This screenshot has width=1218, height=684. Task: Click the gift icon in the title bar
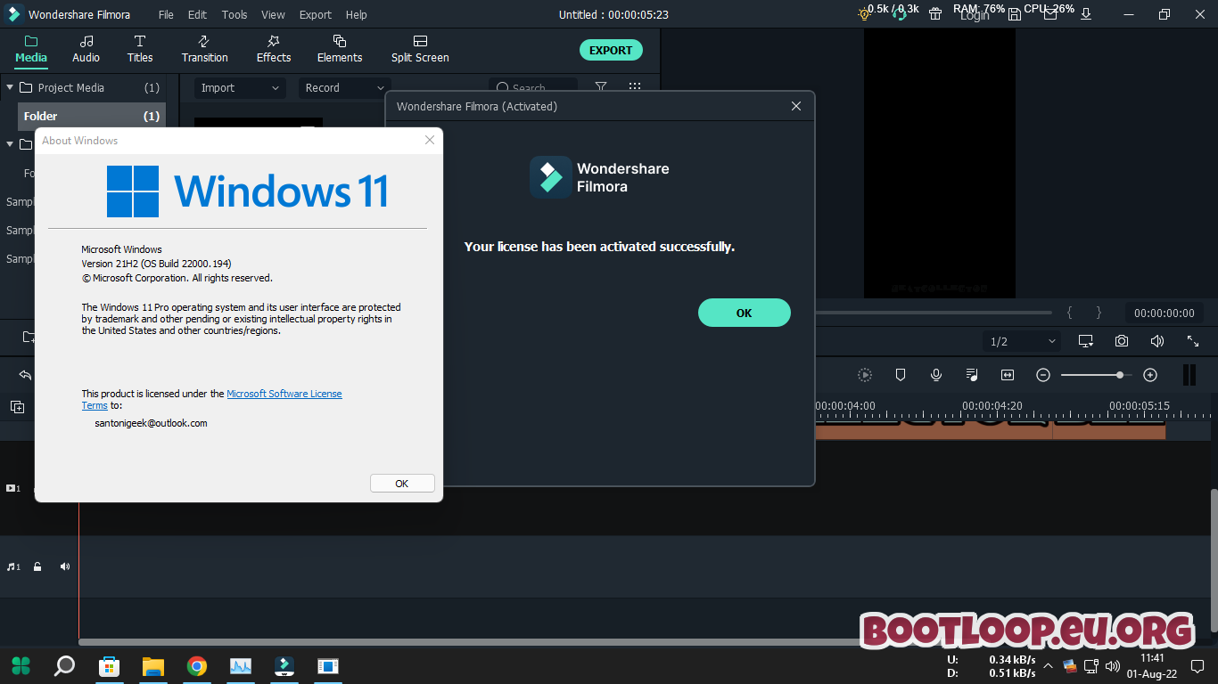click(935, 14)
